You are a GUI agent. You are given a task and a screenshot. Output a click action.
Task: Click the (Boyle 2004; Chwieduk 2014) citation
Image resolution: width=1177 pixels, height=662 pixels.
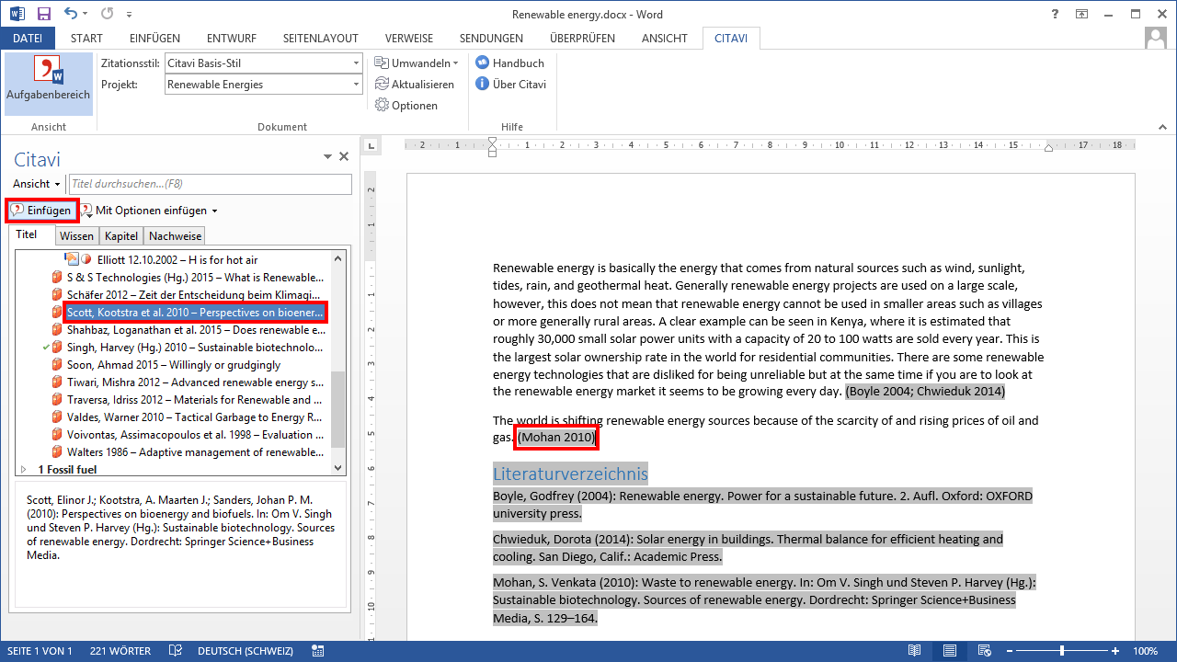925,391
